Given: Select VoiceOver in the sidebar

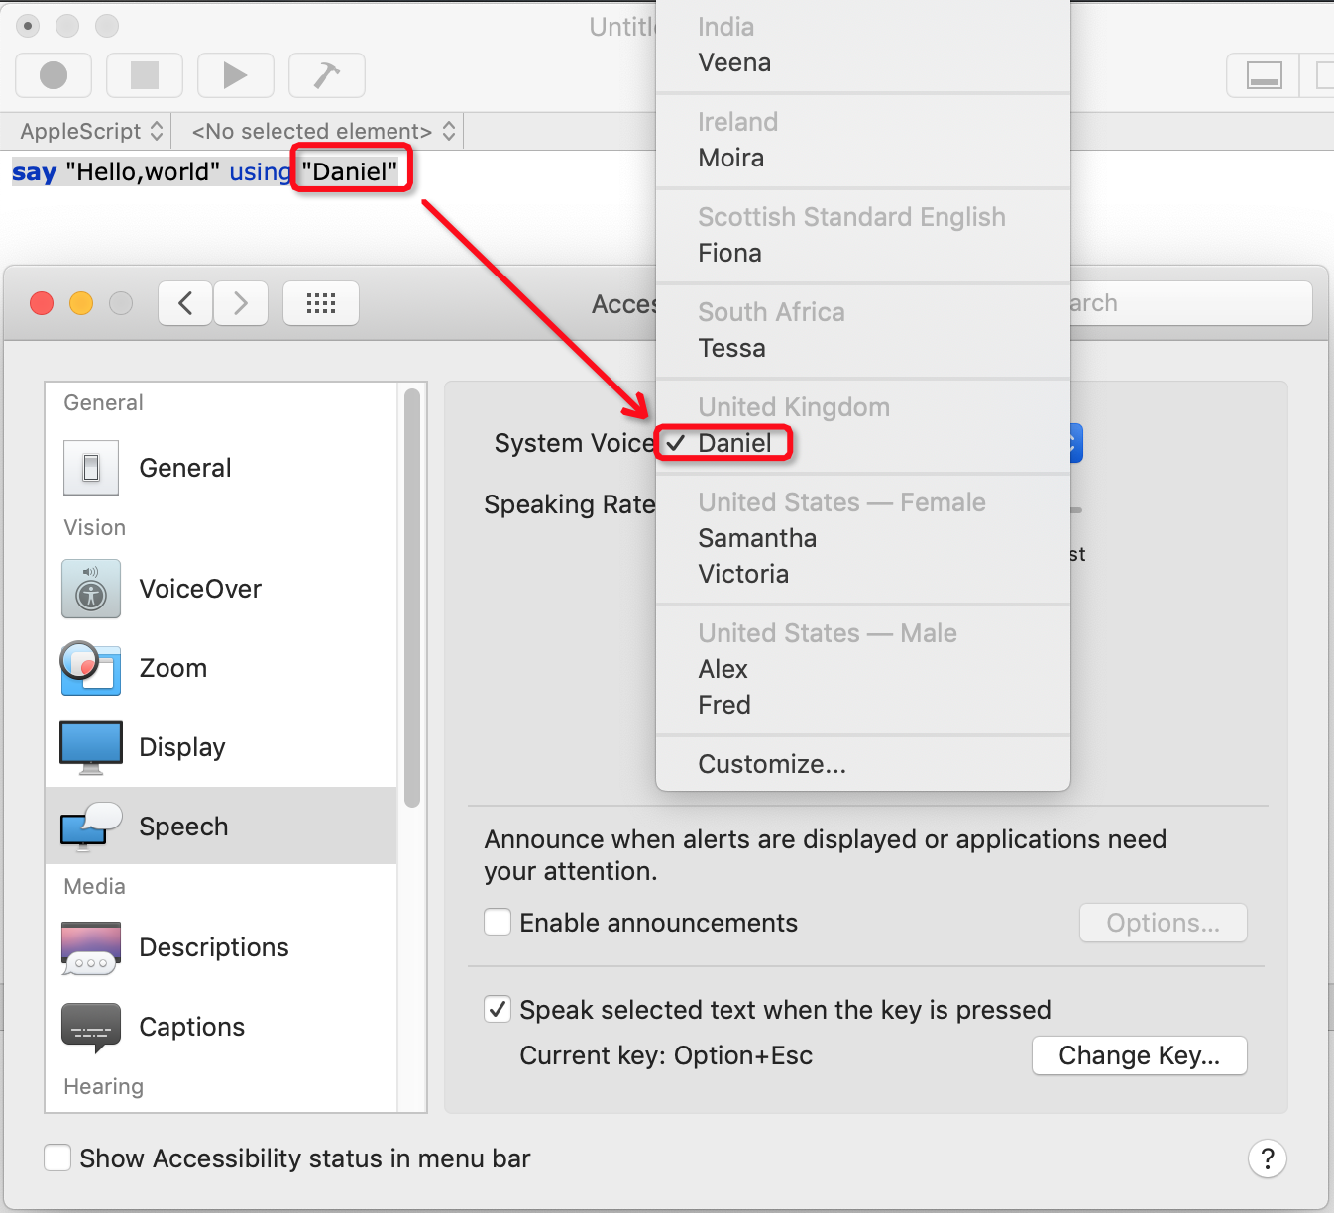Looking at the screenshot, I should (x=221, y=589).
